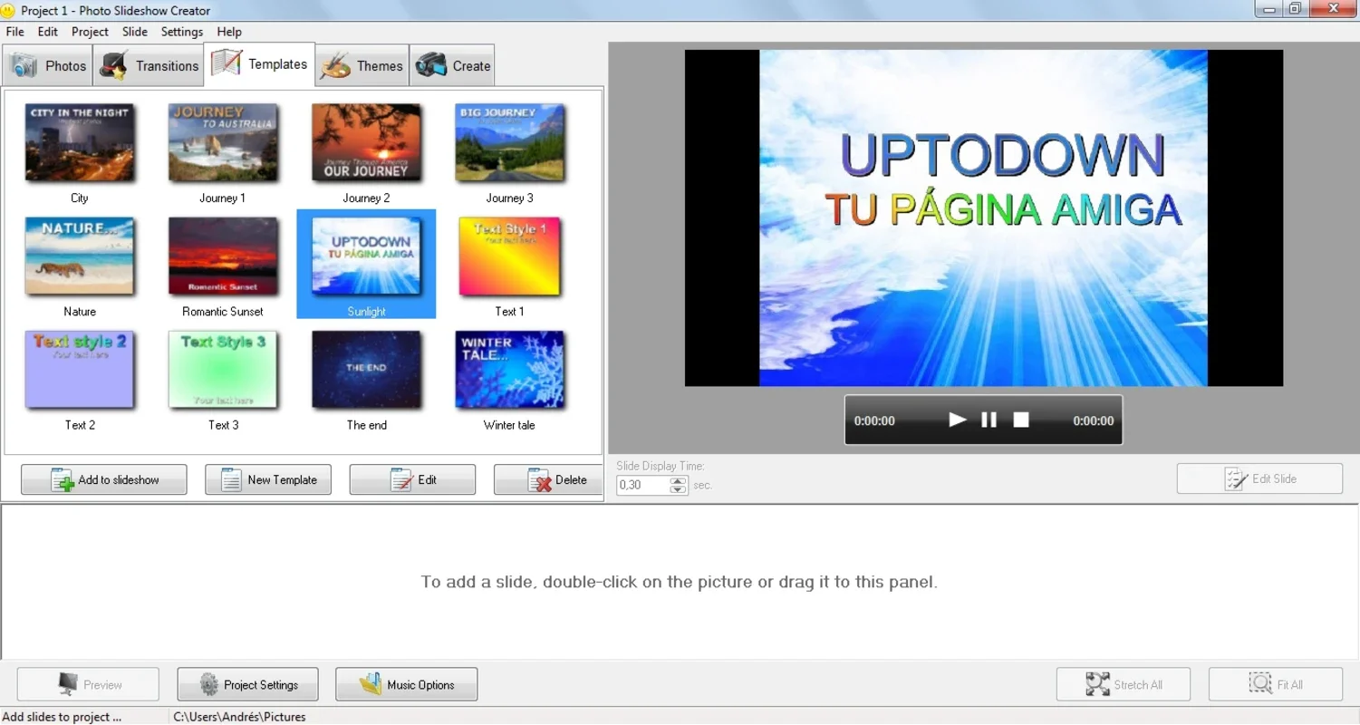
Task: Open the Edit menu
Action: 48,32
